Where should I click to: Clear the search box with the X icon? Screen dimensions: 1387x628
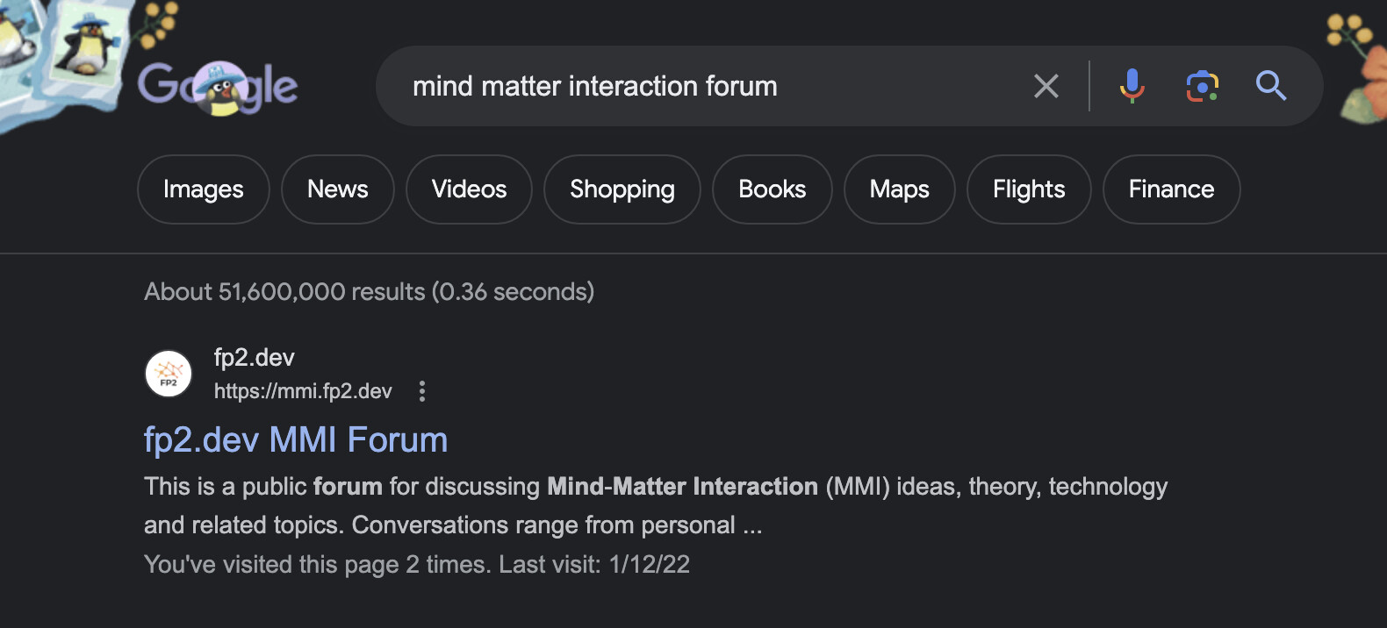[x=1046, y=86]
